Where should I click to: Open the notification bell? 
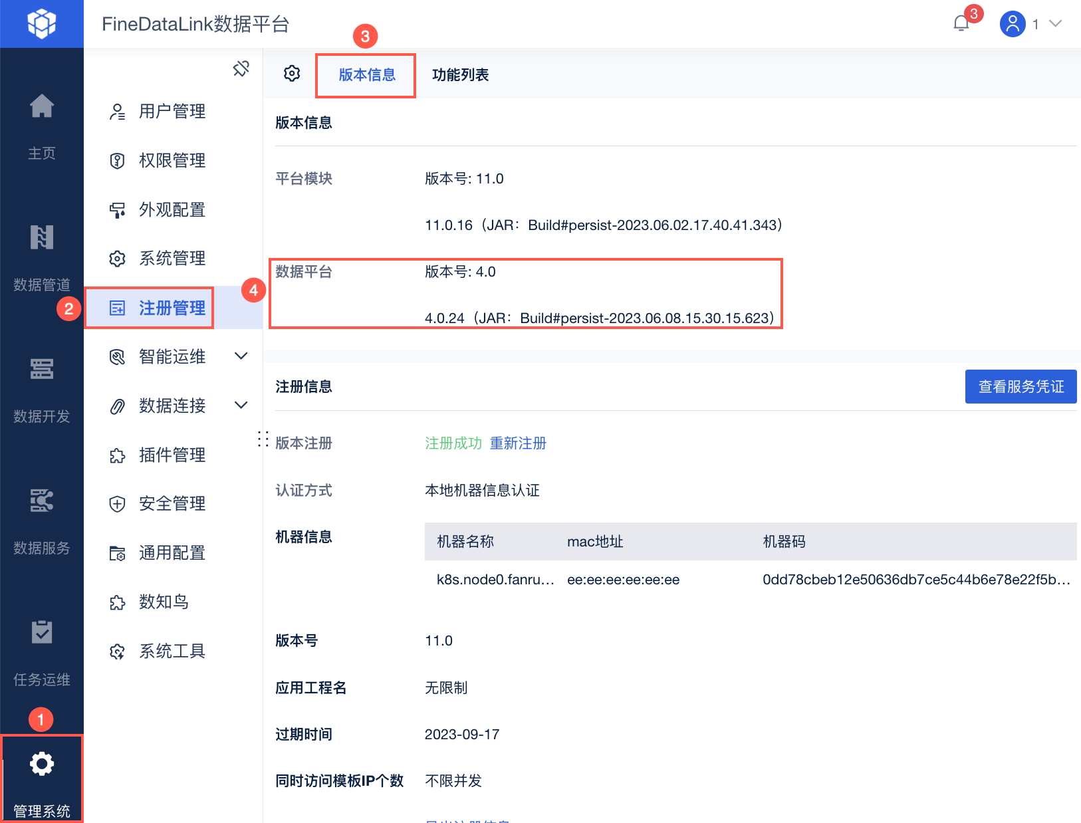point(961,24)
